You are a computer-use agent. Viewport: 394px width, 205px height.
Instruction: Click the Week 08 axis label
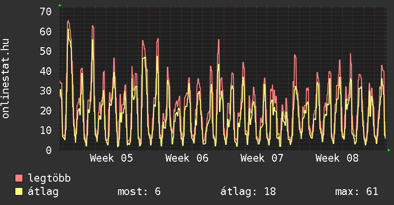[x=337, y=158]
